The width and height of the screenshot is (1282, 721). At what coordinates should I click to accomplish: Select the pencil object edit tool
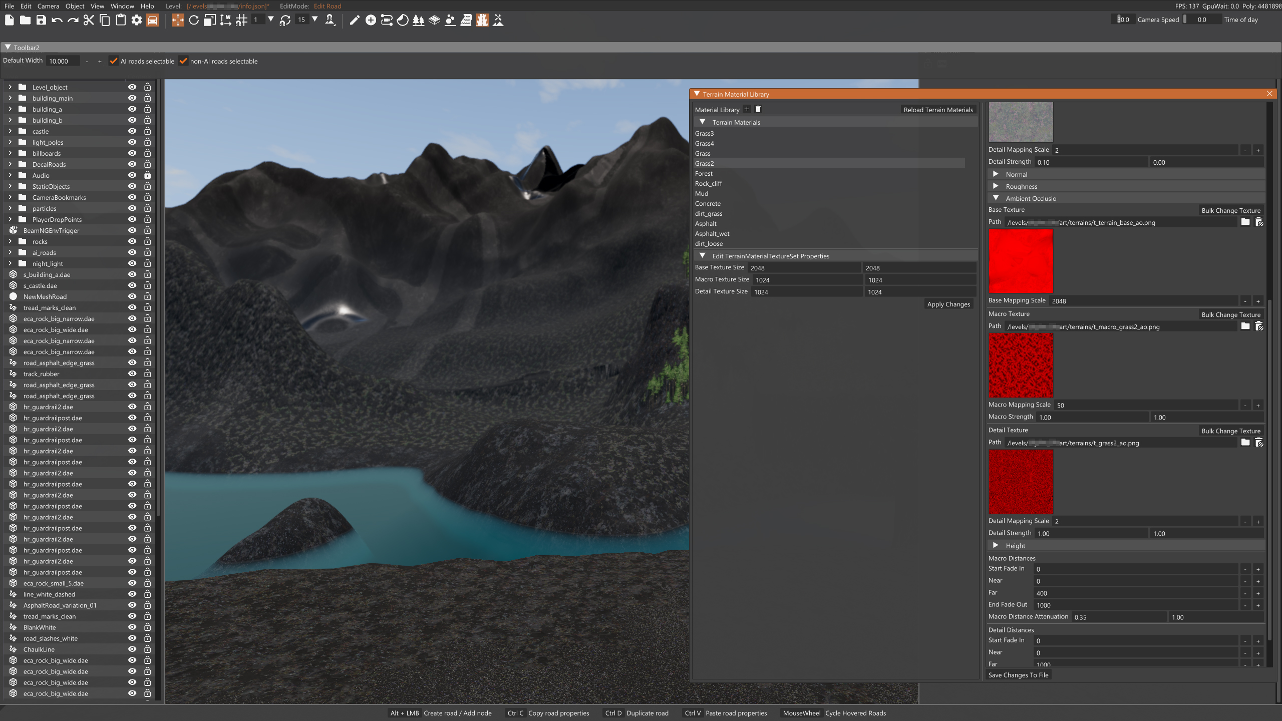[355, 20]
